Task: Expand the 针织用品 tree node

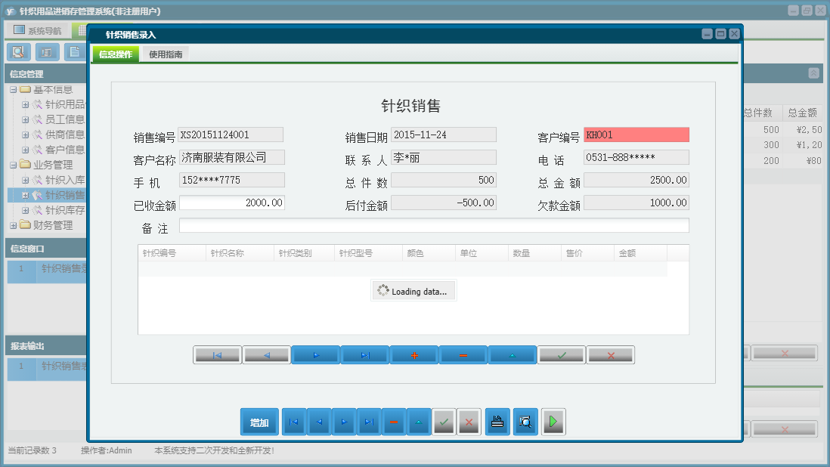Action: point(26,104)
